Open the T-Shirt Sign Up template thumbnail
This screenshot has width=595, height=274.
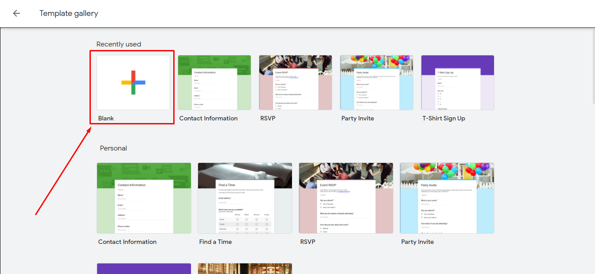click(458, 82)
